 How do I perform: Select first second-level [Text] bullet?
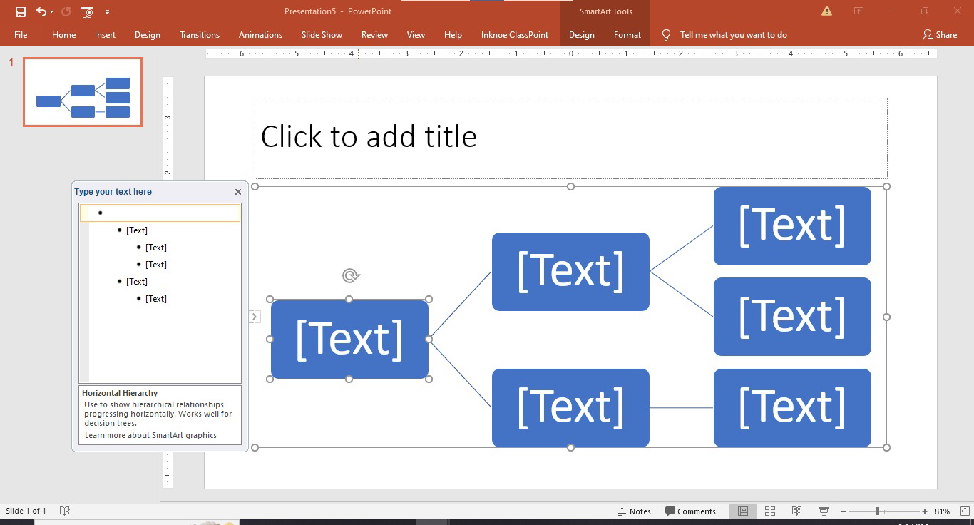click(x=136, y=230)
